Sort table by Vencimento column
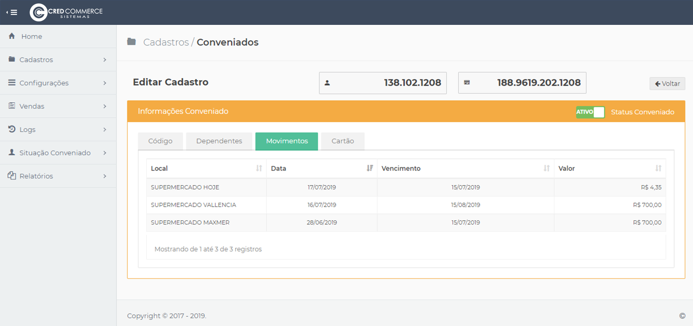Image resolution: width=693 pixels, height=326 pixels. [x=547, y=168]
